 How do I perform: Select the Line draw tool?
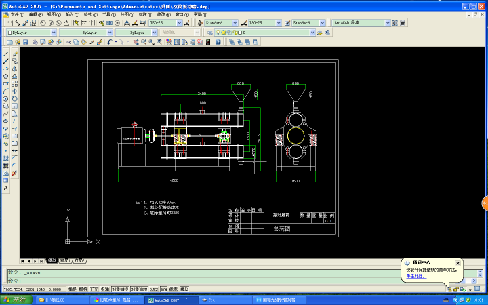6,54
